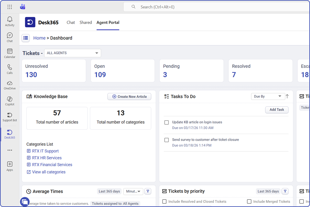Click 'Due on 03/17/26 11:30 AM' text
The image size is (310, 207).
[193, 128]
